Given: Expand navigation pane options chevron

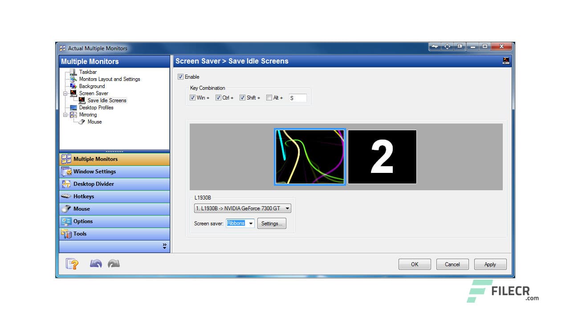Looking at the screenshot, I should (164, 246).
